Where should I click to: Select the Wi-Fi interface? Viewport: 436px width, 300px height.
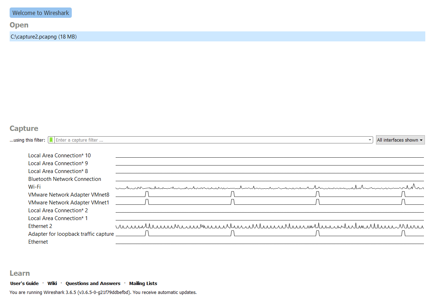pos(34,187)
